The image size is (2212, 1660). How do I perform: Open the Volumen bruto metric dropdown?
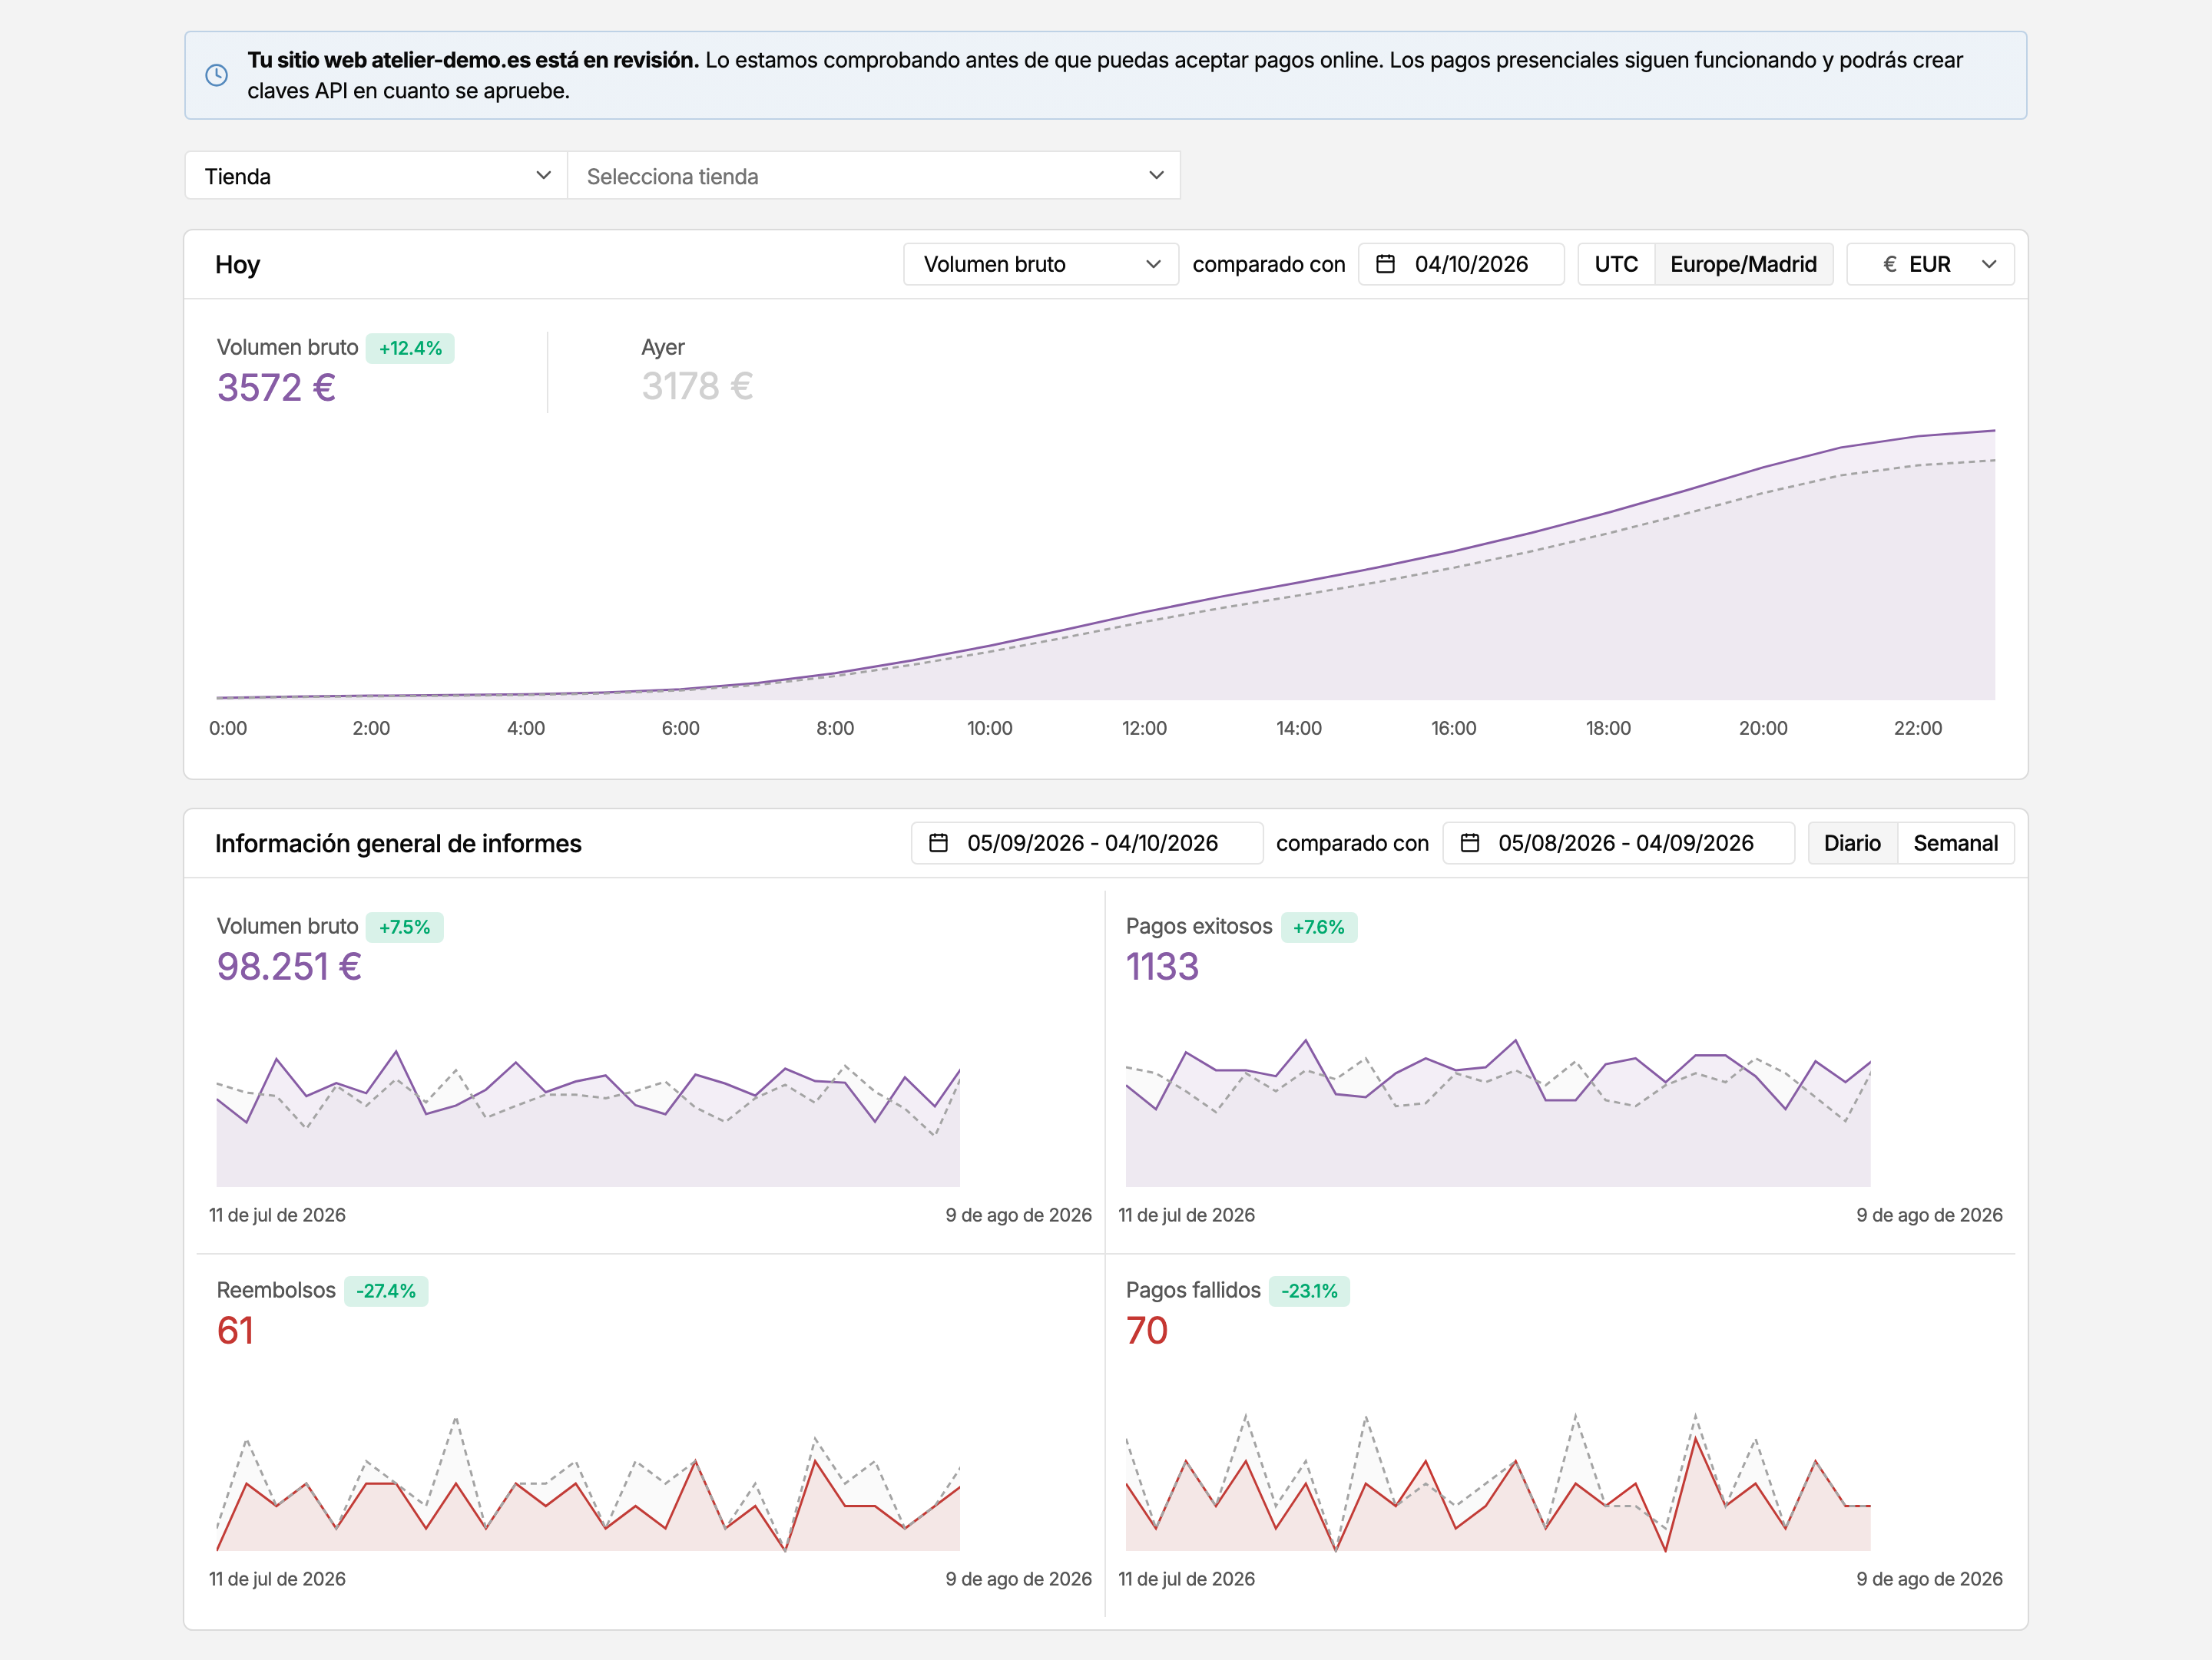point(1041,264)
